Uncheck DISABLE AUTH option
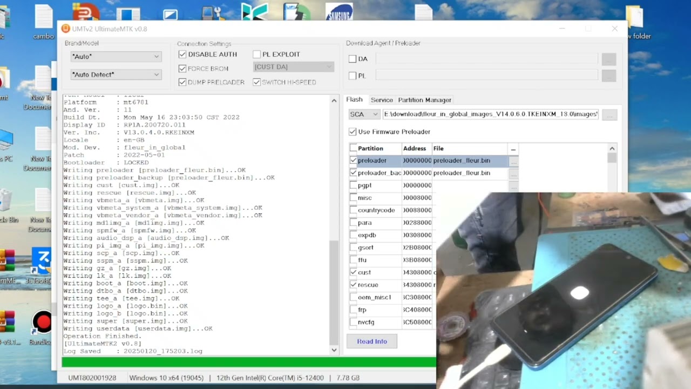The height and width of the screenshot is (389, 691). [x=182, y=54]
